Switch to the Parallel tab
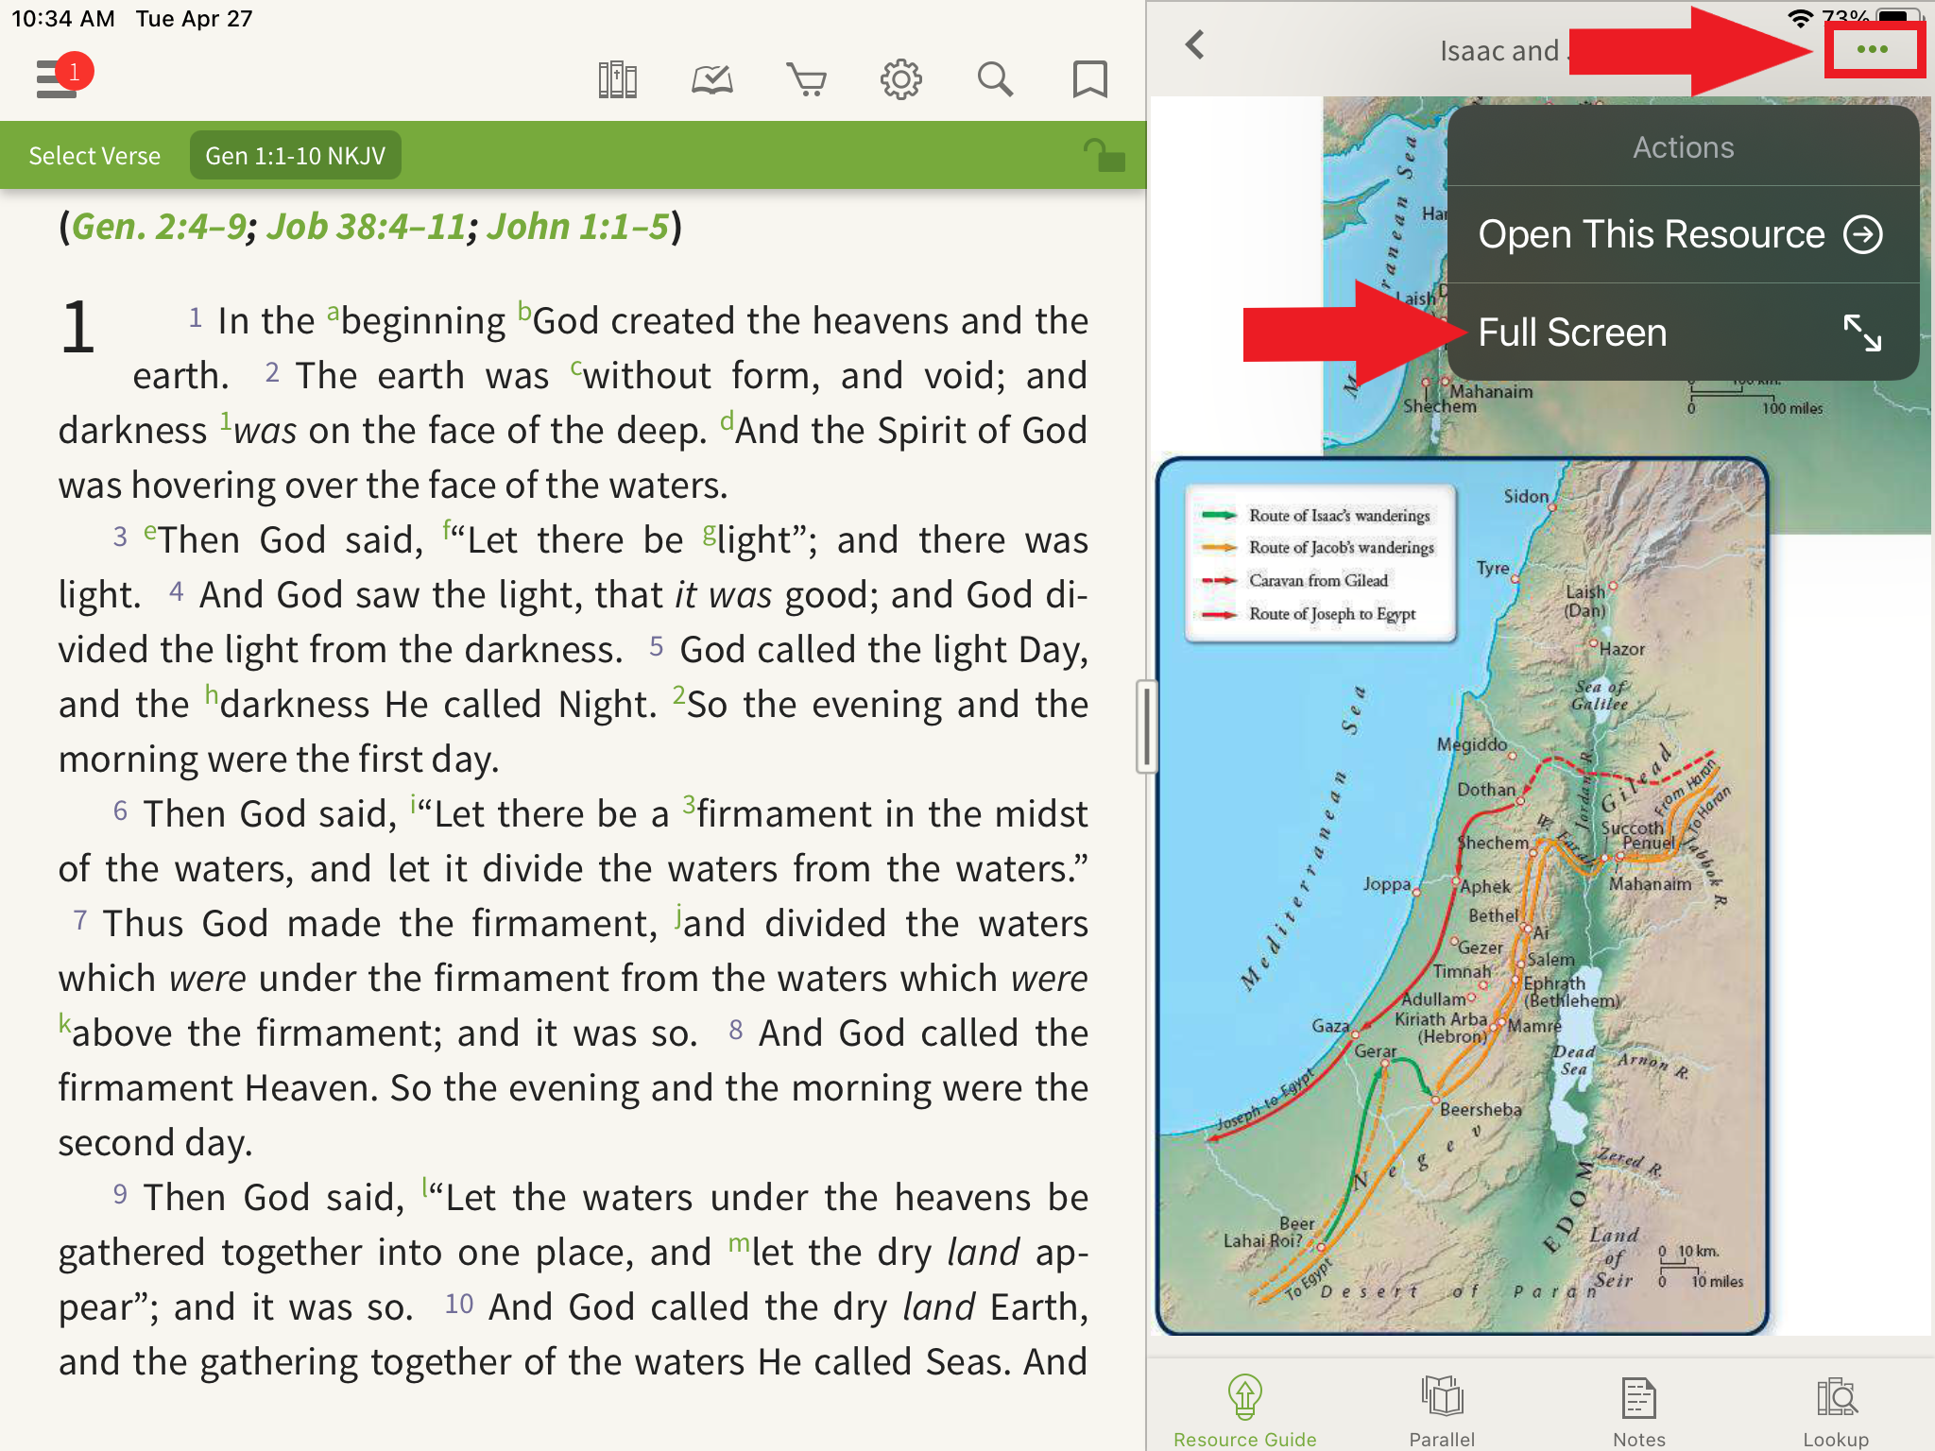Viewport: 1935px width, 1451px height. pos(1442,1411)
